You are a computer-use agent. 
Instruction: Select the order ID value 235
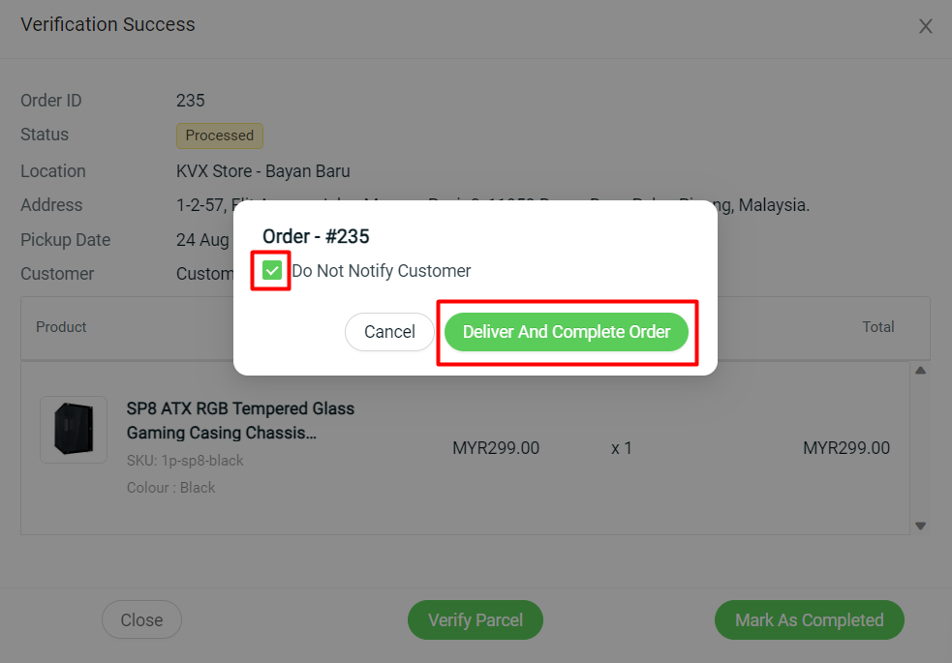(x=191, y=101)
